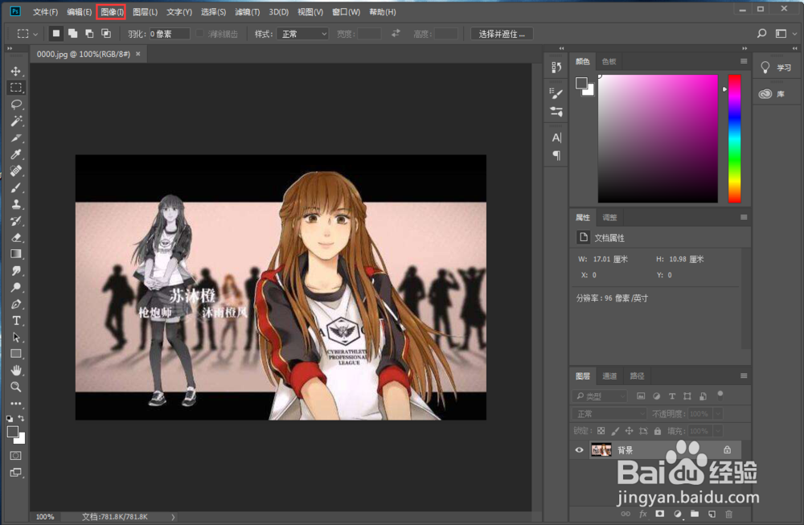Select the Eraser tool
Screen dimensions: 804x525
point(16,237)
